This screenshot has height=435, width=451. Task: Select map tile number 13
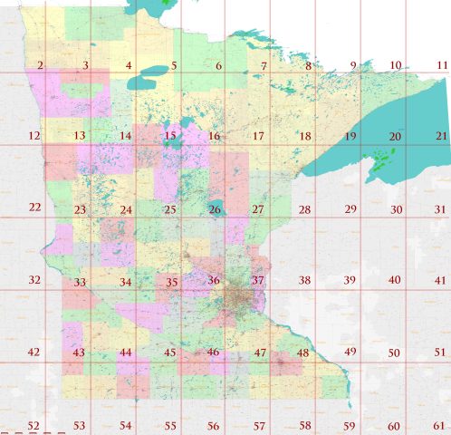tap(80, 135)
